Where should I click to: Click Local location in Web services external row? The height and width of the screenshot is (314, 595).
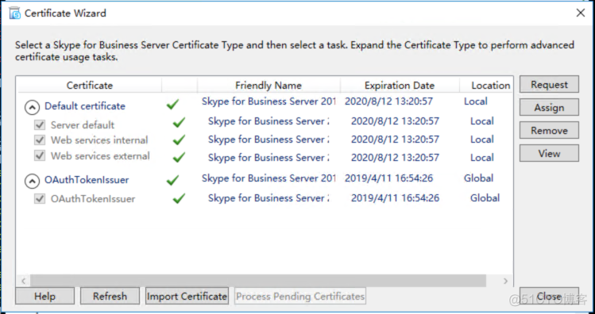tap(482, 158)
